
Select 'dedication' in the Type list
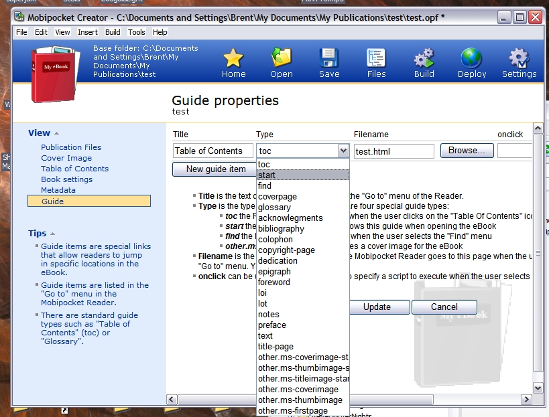point(303,261)
